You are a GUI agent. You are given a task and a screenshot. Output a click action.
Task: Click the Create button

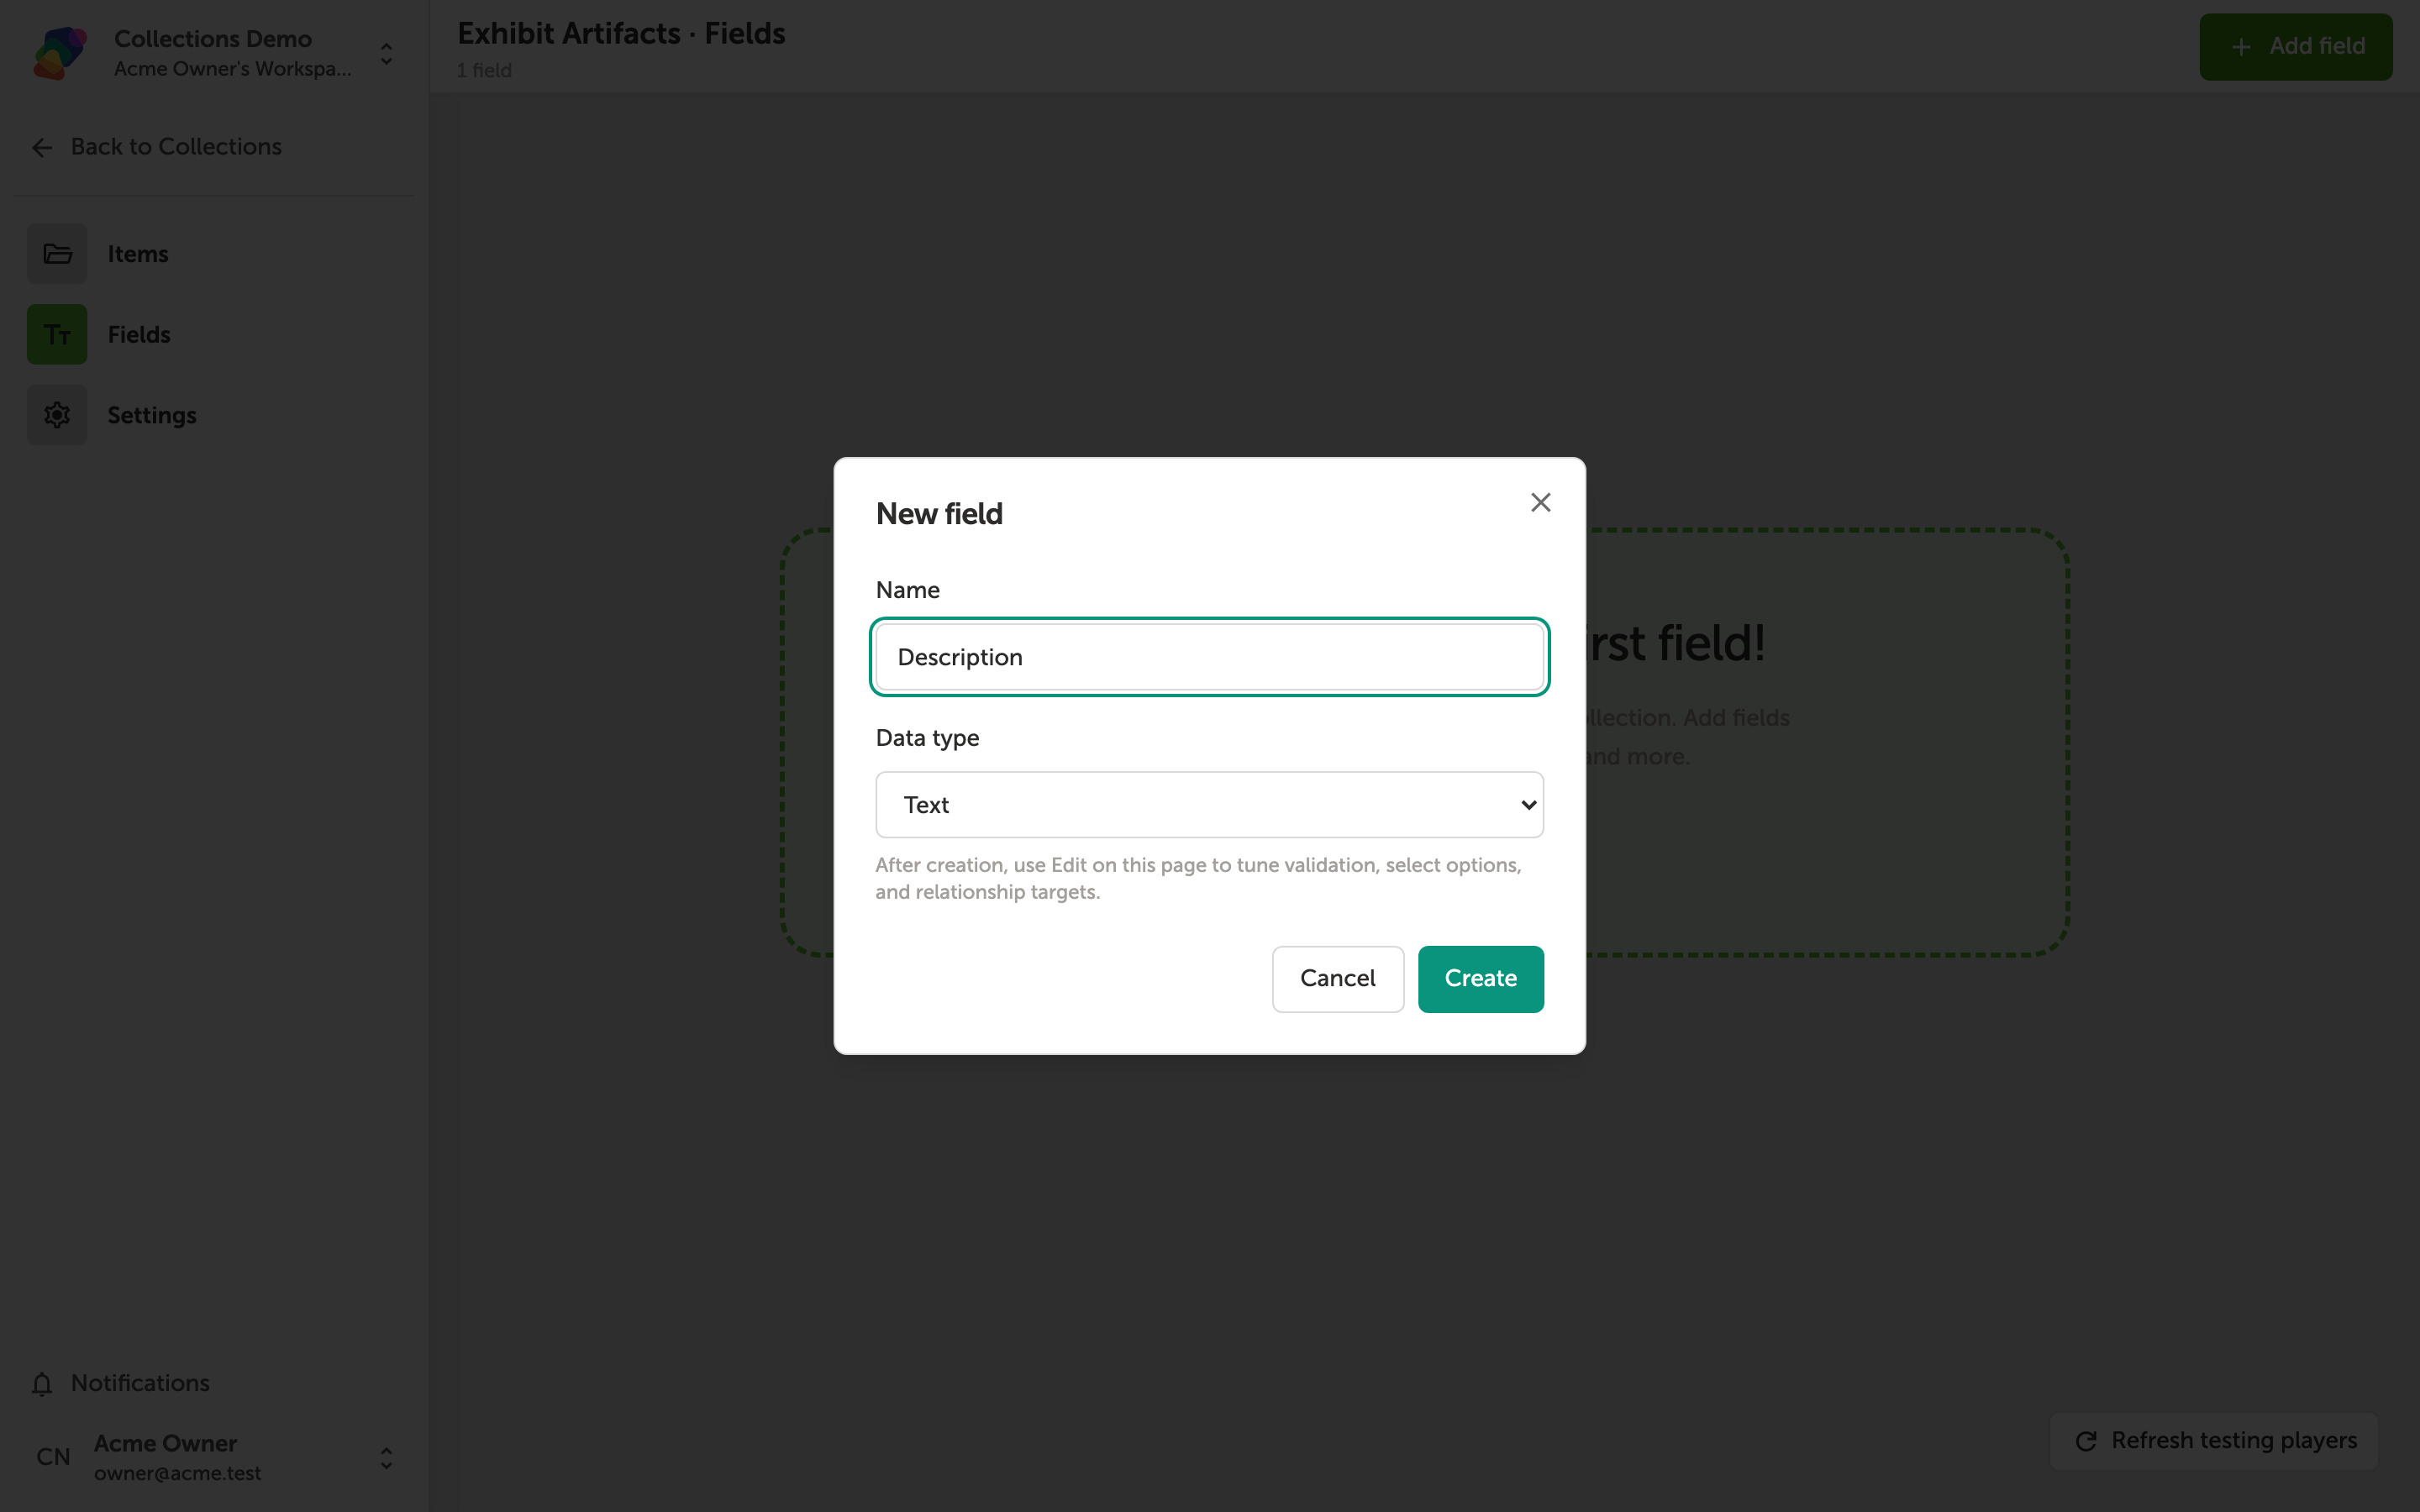coord(1480,978)
